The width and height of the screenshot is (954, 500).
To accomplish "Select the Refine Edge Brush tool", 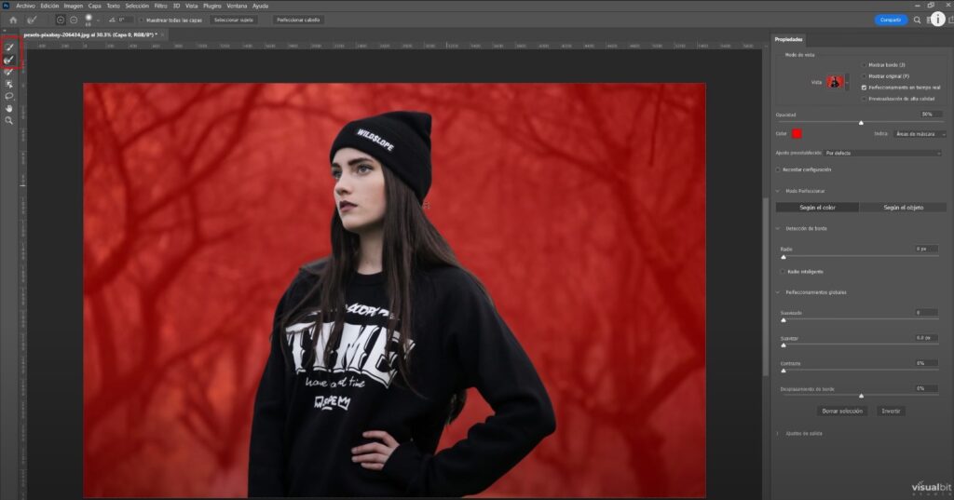I will (9, 60).
